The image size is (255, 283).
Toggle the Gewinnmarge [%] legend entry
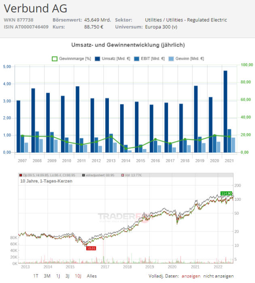click(x=71, y=59)
